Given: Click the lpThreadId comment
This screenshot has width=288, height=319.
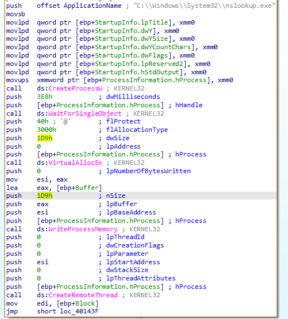Looking at the screenshot, I should coord(126,237).
